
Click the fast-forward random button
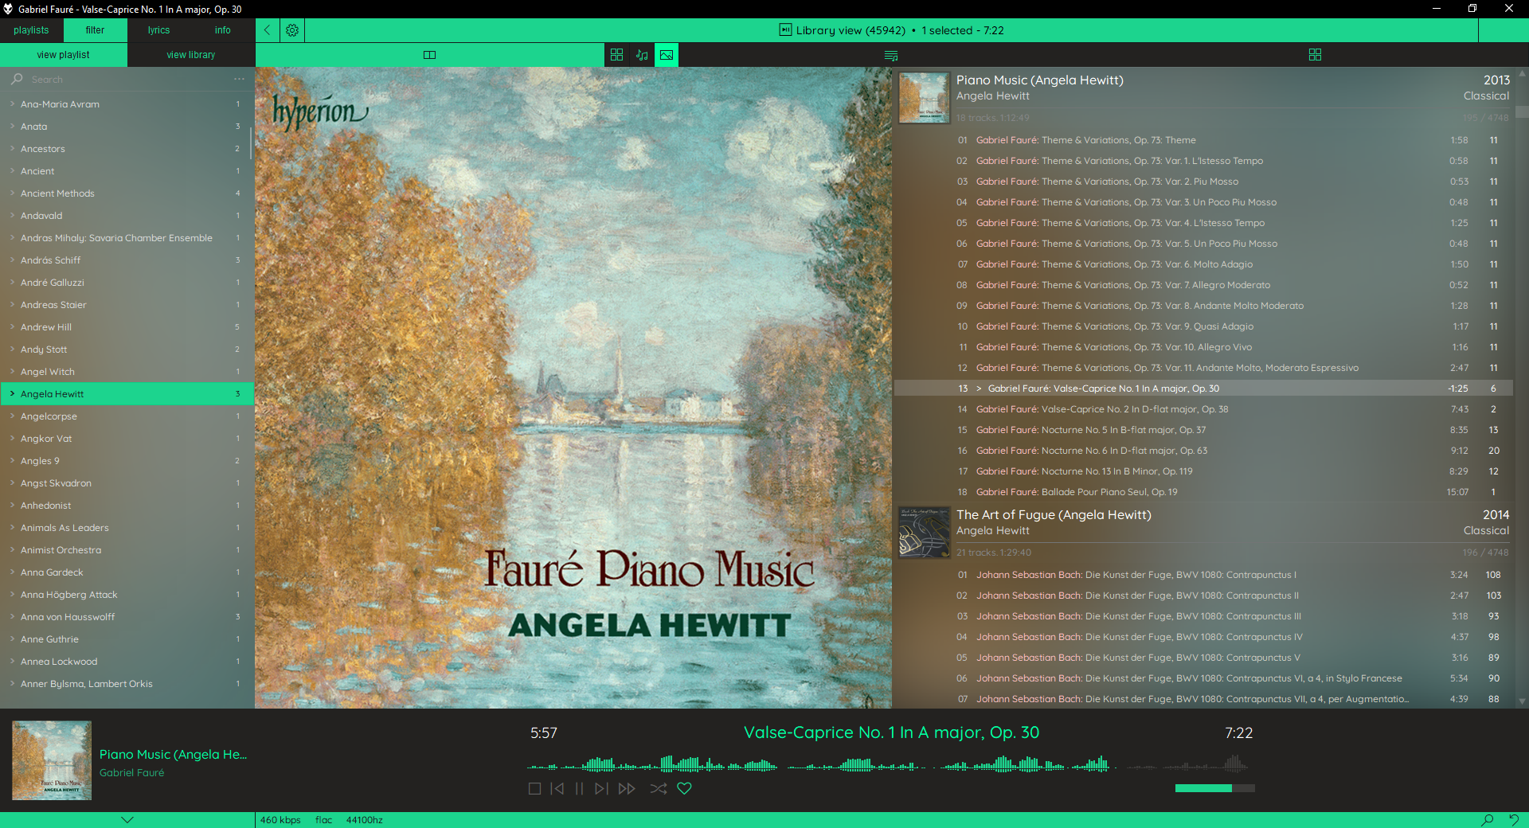(x=627, y=789)
